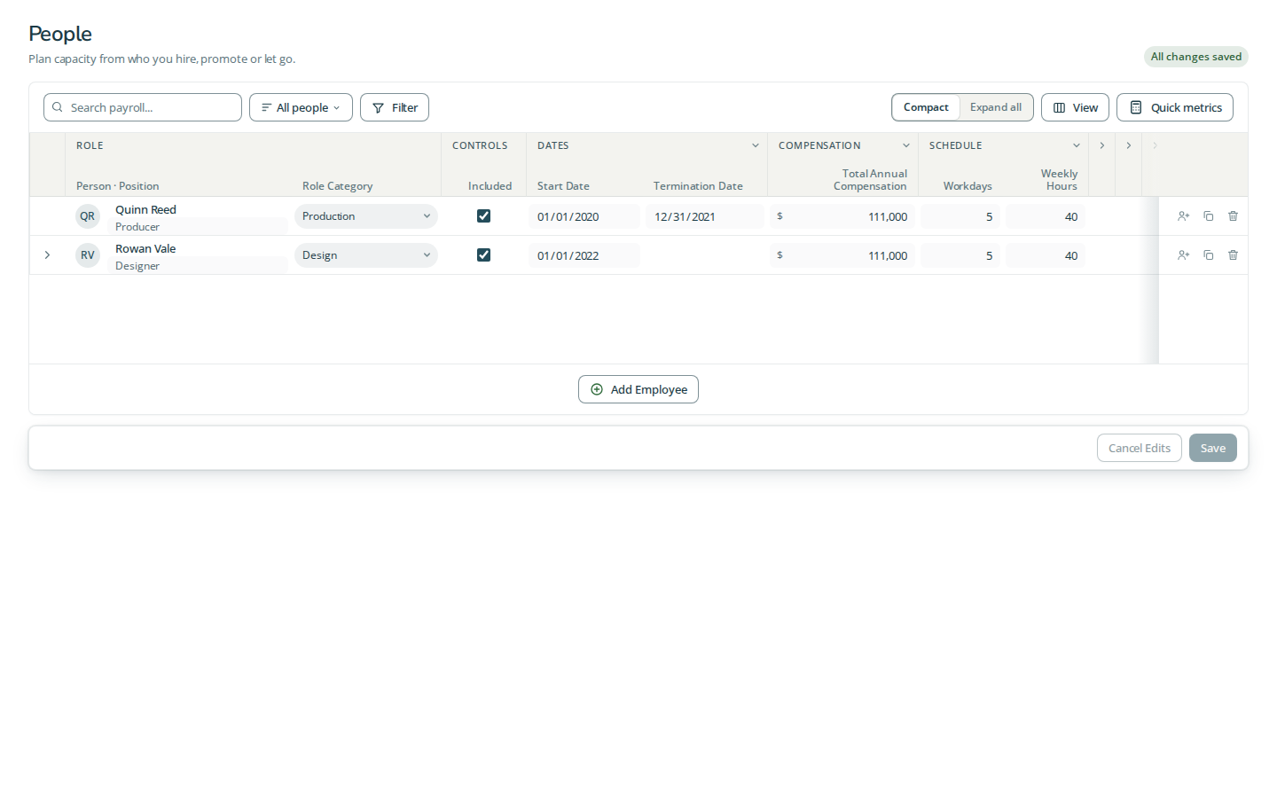Edit Quinn Reed's annual compensation field

click(842, 216)
